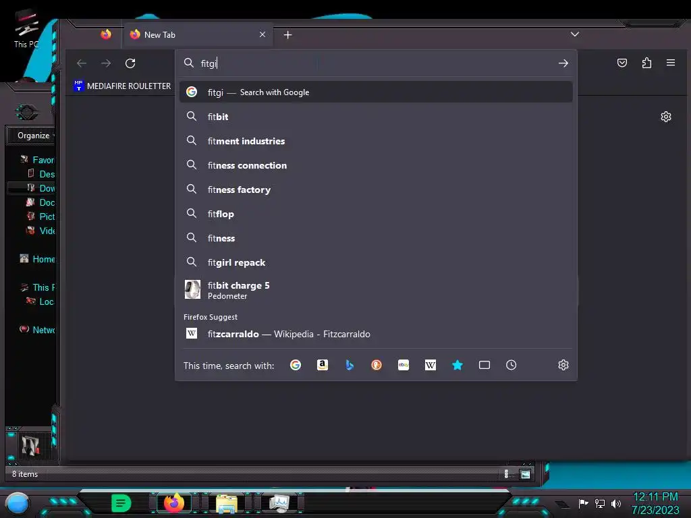Select Downloads in Explorer sidebar

click(x=41, y=188)
